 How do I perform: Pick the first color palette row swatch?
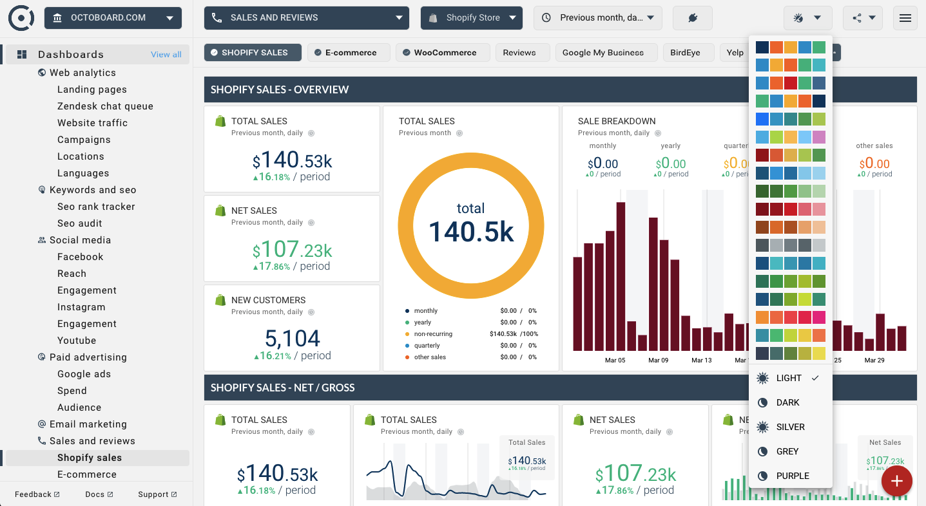[x=791, y=47]
